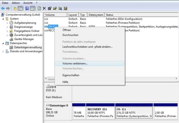Click the Aufgabenplanung clock icon
Image resolution: width=179 pixels, height=123 pixels.
[x=11, y=23]
